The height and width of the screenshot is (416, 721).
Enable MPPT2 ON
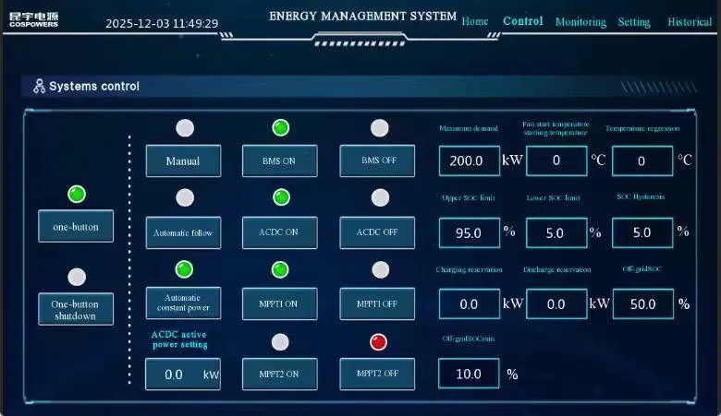(279, 374)
